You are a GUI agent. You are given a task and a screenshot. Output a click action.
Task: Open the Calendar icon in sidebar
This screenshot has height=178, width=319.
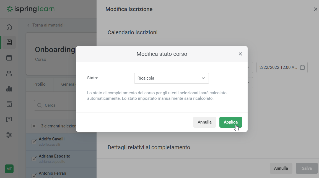(9, 58)
